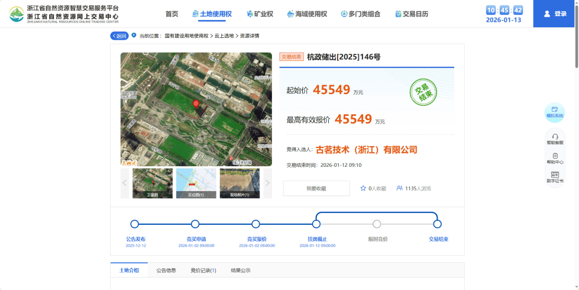This screenshot has width=579, height=290.
Task: Open 数字证书 digital certificate icon
Action: click(555, 175)
